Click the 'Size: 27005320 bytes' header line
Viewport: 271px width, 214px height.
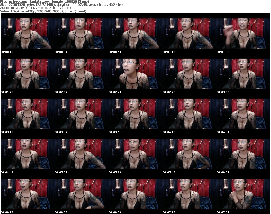point(61,5)
